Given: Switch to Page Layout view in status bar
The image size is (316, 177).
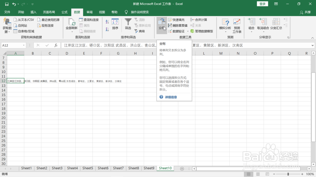Looking at the screenshot, I should (258, 174).
